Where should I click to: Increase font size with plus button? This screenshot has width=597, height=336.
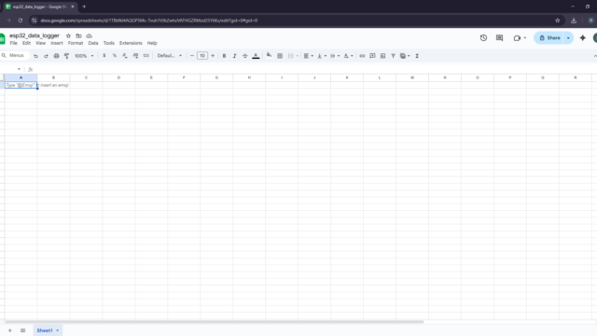point(213,56)
